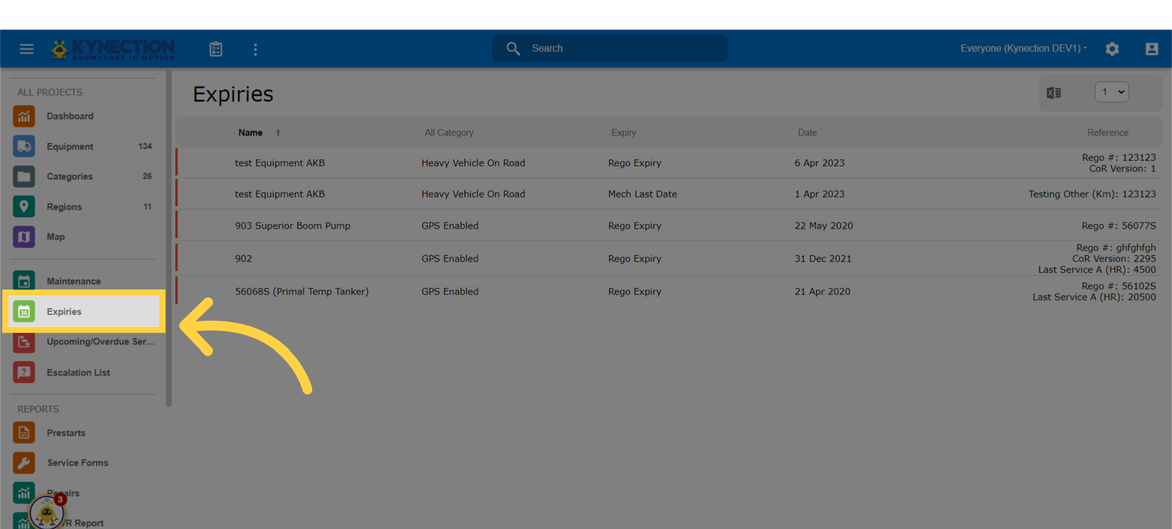Sort the table by Name column

(x=250, y=132)
